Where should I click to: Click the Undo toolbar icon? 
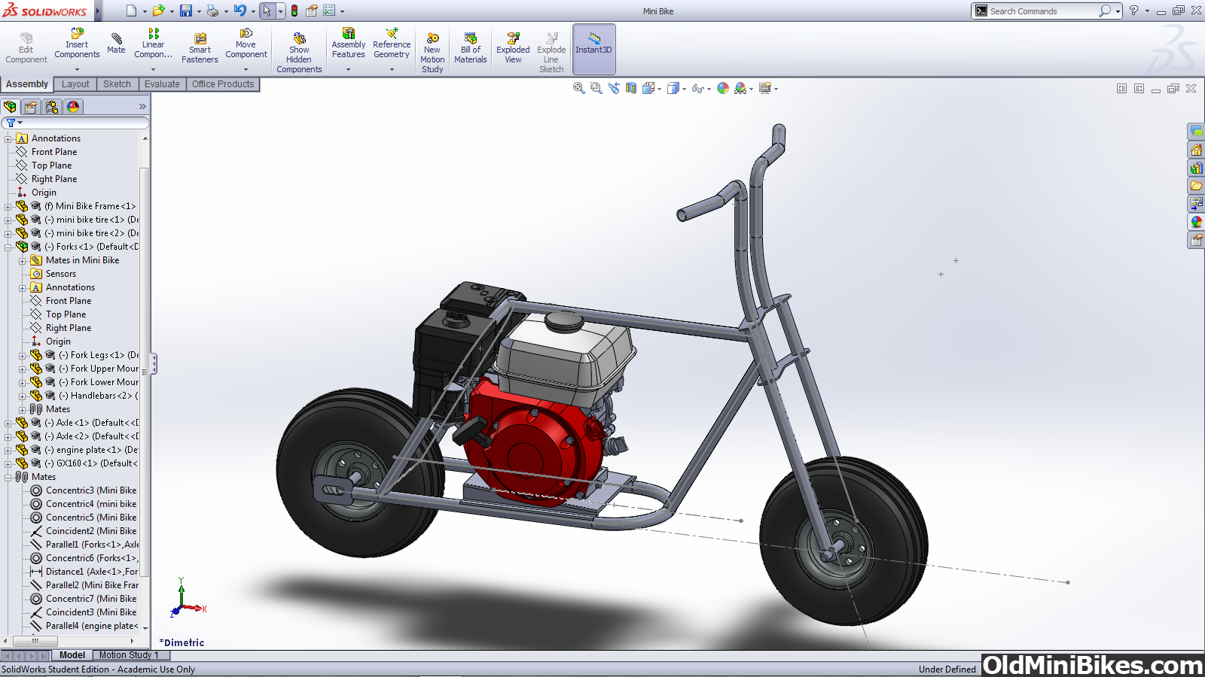[239, 11]
